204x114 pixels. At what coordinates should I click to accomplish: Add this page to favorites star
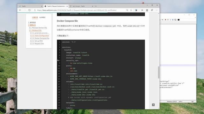131,10
